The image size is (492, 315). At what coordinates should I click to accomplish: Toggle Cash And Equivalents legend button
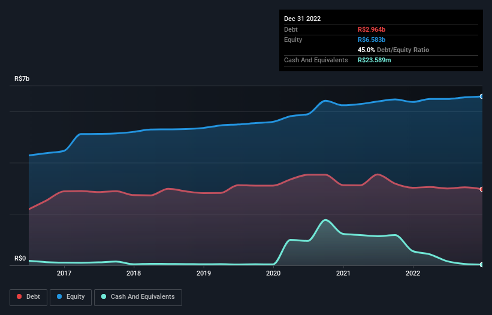(x=138, y=297)
